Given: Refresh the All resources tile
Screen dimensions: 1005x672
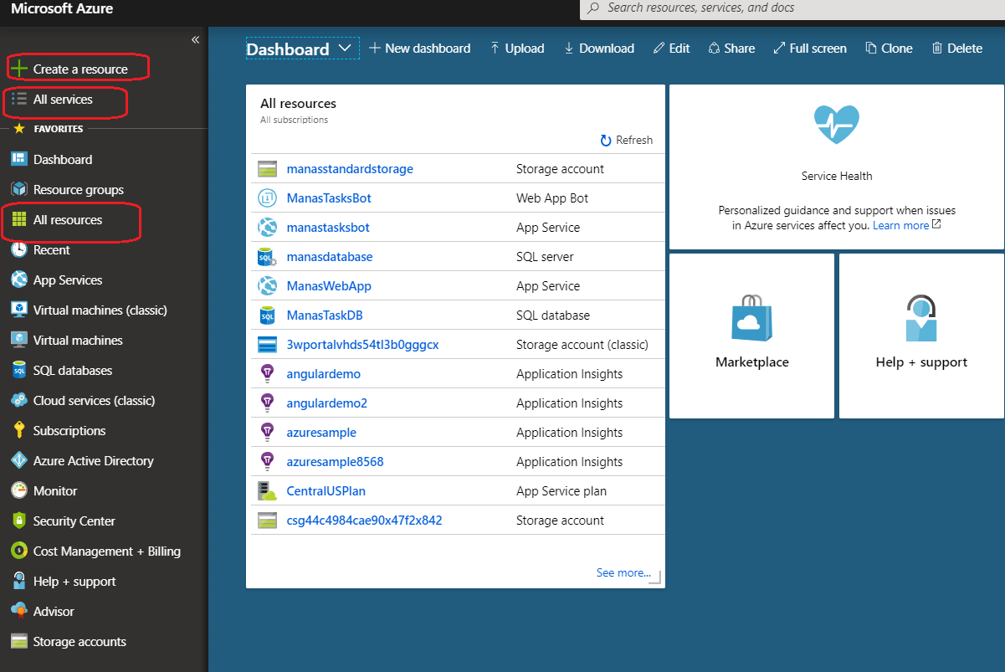Looking at the screenshot, I should click(x=626, y=140).
